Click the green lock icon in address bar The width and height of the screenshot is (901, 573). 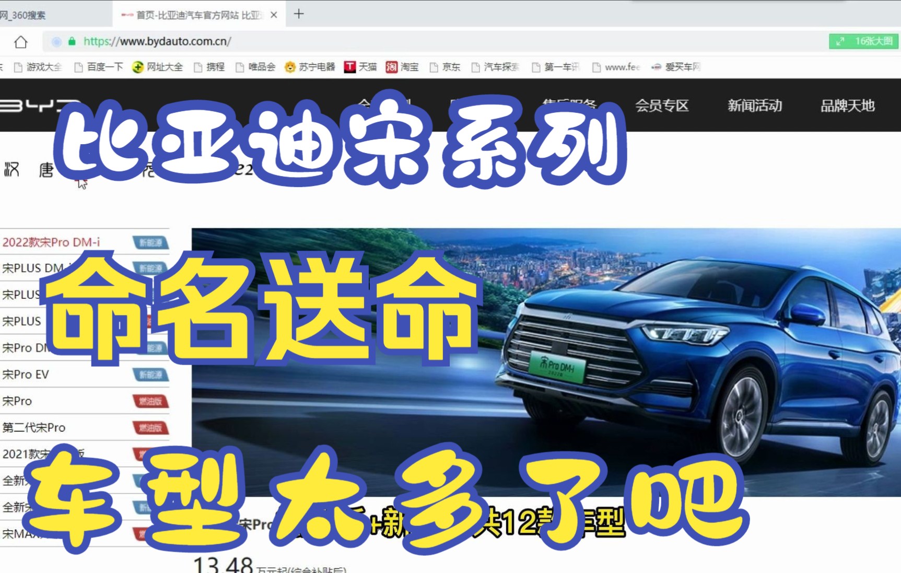point(72,41)
